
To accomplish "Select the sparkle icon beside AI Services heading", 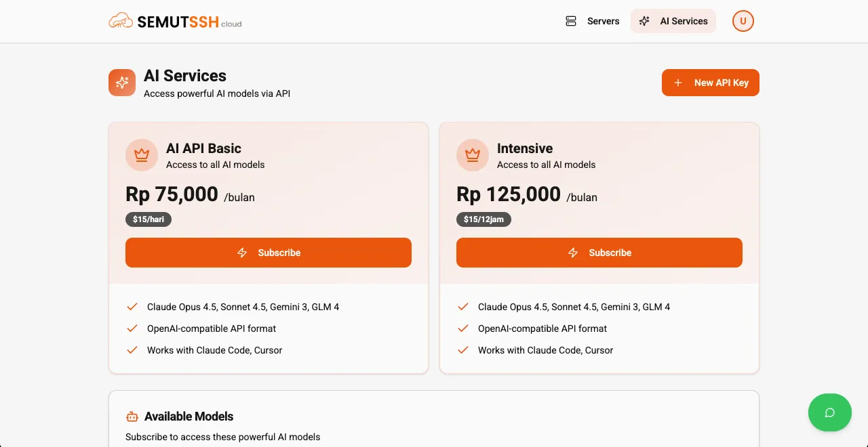I will pos(122,83).
